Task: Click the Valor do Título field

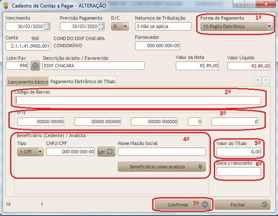Action: 238,152
